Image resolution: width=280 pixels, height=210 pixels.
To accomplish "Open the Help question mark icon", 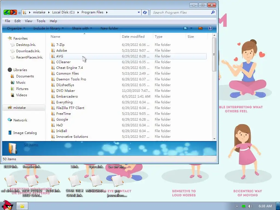I will point(210,28).
